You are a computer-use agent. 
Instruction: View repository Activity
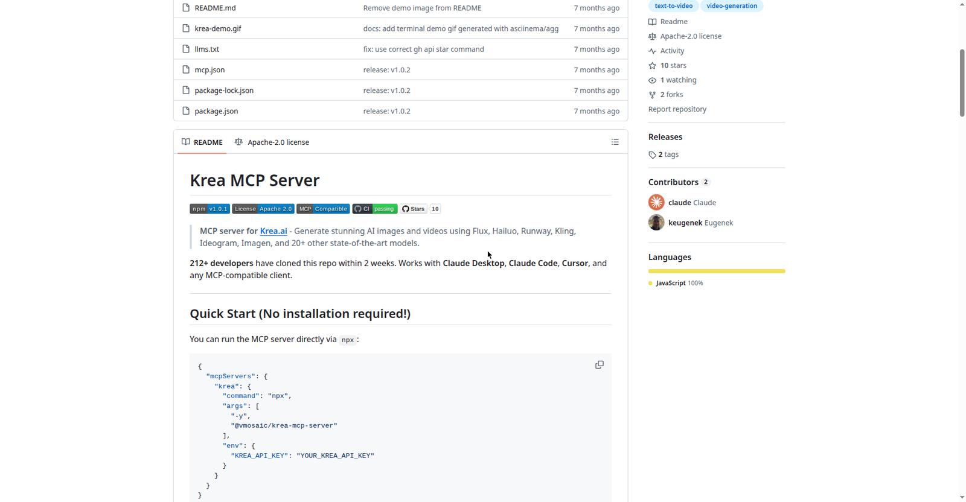[666, 51]
